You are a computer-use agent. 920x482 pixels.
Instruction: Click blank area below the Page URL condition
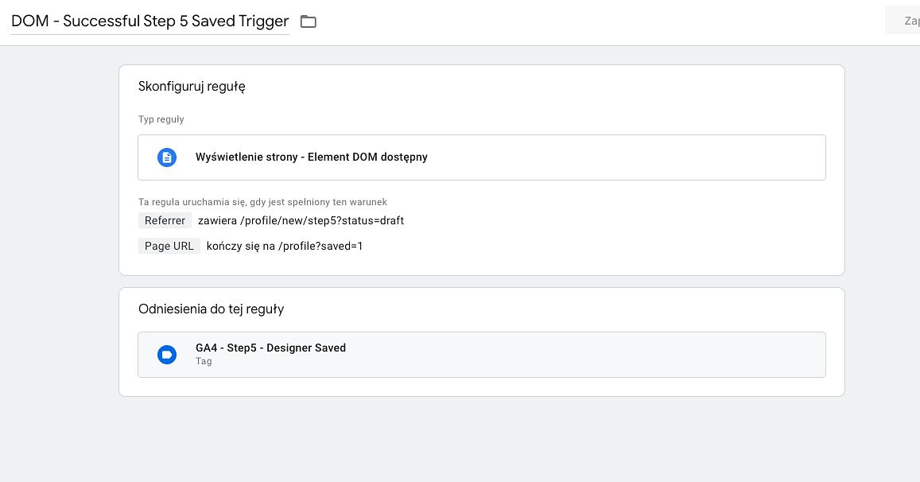tap(477, 264)
